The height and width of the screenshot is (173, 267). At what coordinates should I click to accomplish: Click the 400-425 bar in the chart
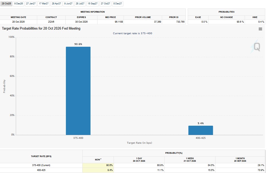(x=201, y=130)
